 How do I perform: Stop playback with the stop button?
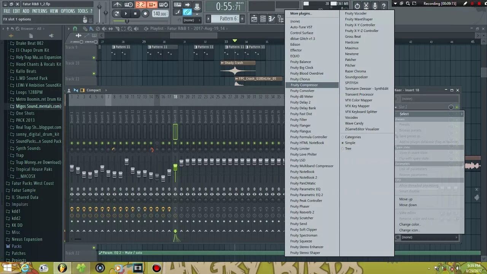[x=135, y=14]
